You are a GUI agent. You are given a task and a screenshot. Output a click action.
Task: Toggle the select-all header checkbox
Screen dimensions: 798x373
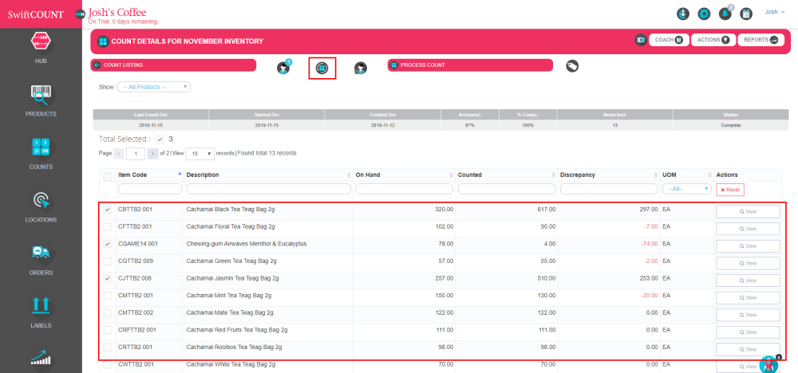(108, 177)
